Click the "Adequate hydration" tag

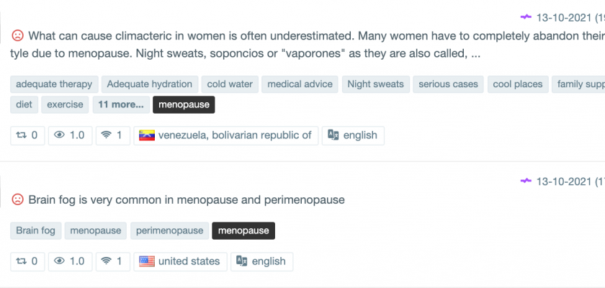pos(149,84)
